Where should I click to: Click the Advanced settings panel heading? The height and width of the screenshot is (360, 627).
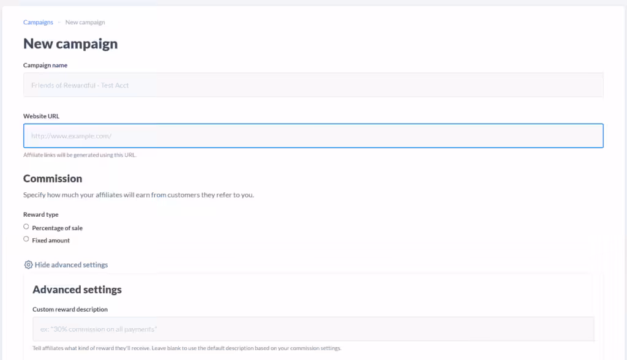(77, 290)
